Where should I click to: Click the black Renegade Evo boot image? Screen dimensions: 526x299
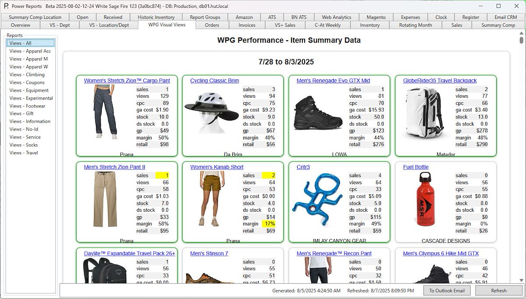pyautogui.click(x=318, y=112)
